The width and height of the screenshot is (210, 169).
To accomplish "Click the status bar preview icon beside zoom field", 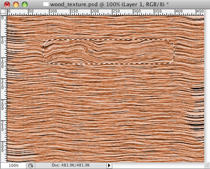I will coord(31,166).
